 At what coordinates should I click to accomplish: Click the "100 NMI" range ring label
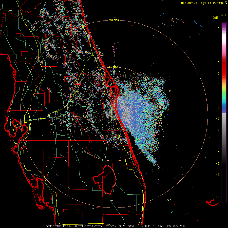click(114, 20)
